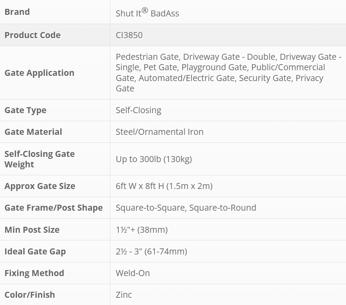Click the Up to 300lb (130kg) value

154,159
